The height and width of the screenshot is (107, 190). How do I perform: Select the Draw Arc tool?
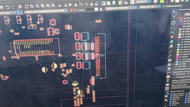[170, 56]
